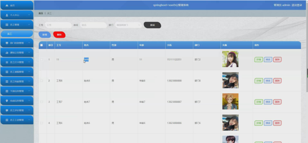
Task: Click 删除 for row 工号7
Action: tap(277, 102)
